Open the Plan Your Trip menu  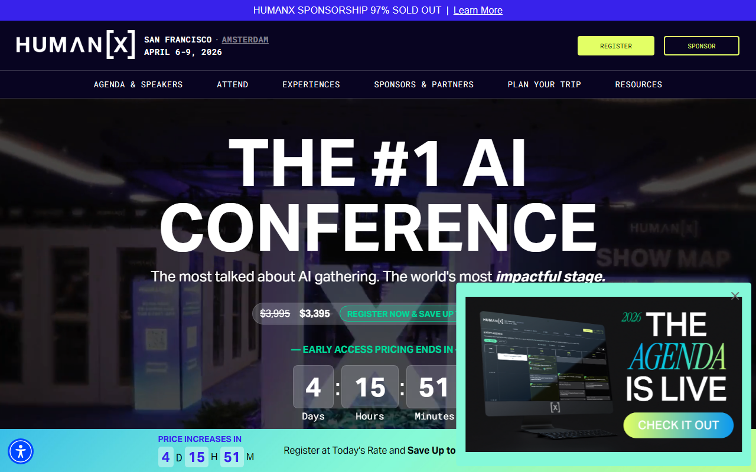pos(545,84)
